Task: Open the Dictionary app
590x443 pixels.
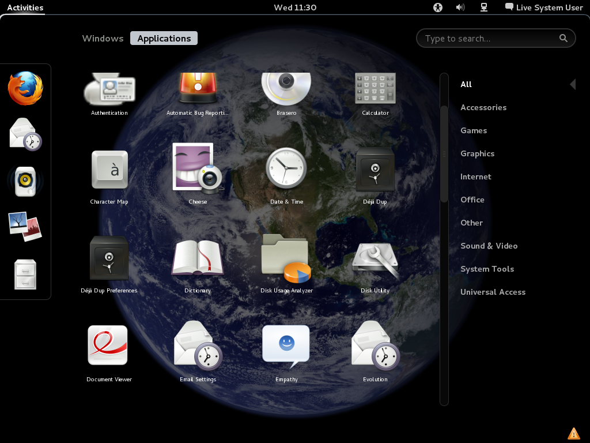Action: point(198,265)
